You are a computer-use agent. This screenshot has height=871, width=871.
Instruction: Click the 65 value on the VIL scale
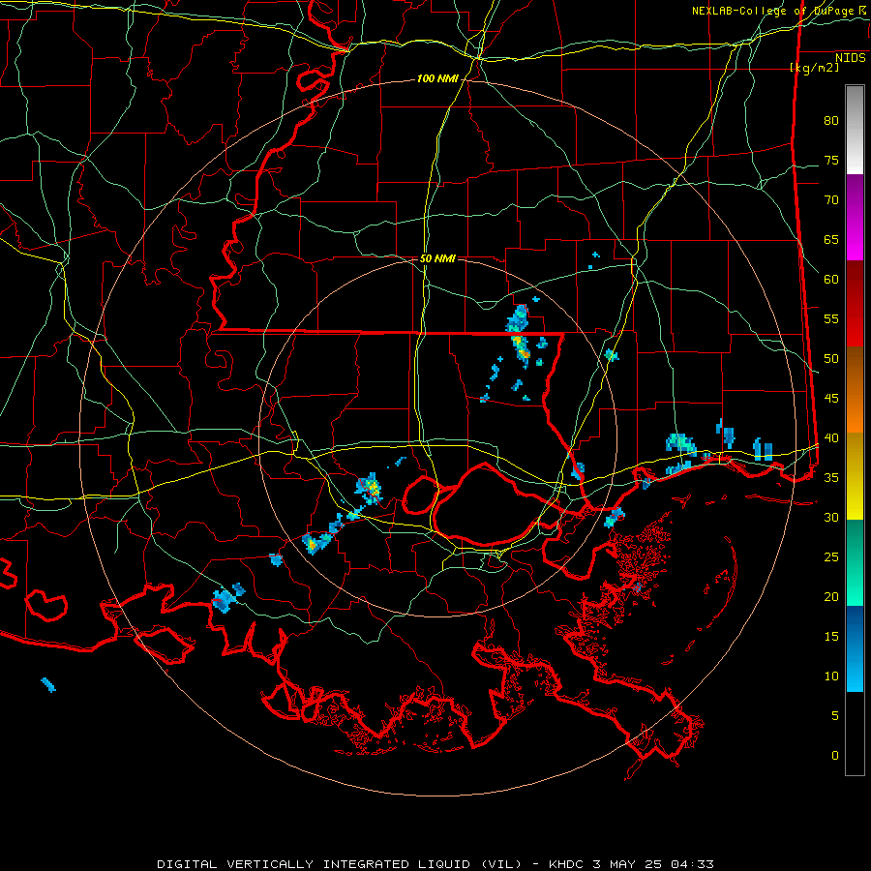click(x=831, y=239)
